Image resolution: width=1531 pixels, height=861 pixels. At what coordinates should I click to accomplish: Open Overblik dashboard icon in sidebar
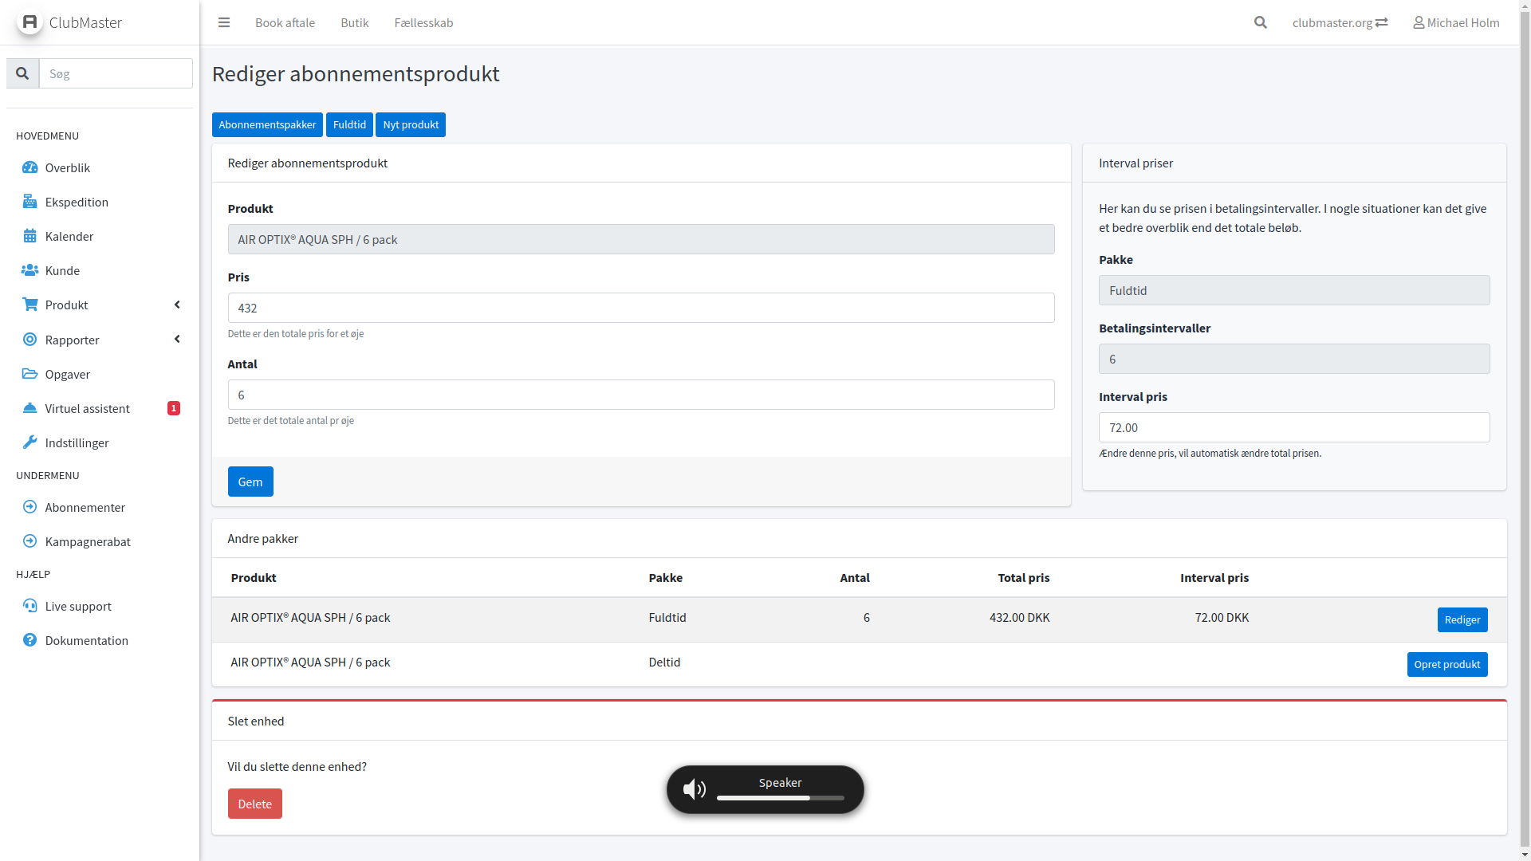pyautogui.click(x=30, y=167)
